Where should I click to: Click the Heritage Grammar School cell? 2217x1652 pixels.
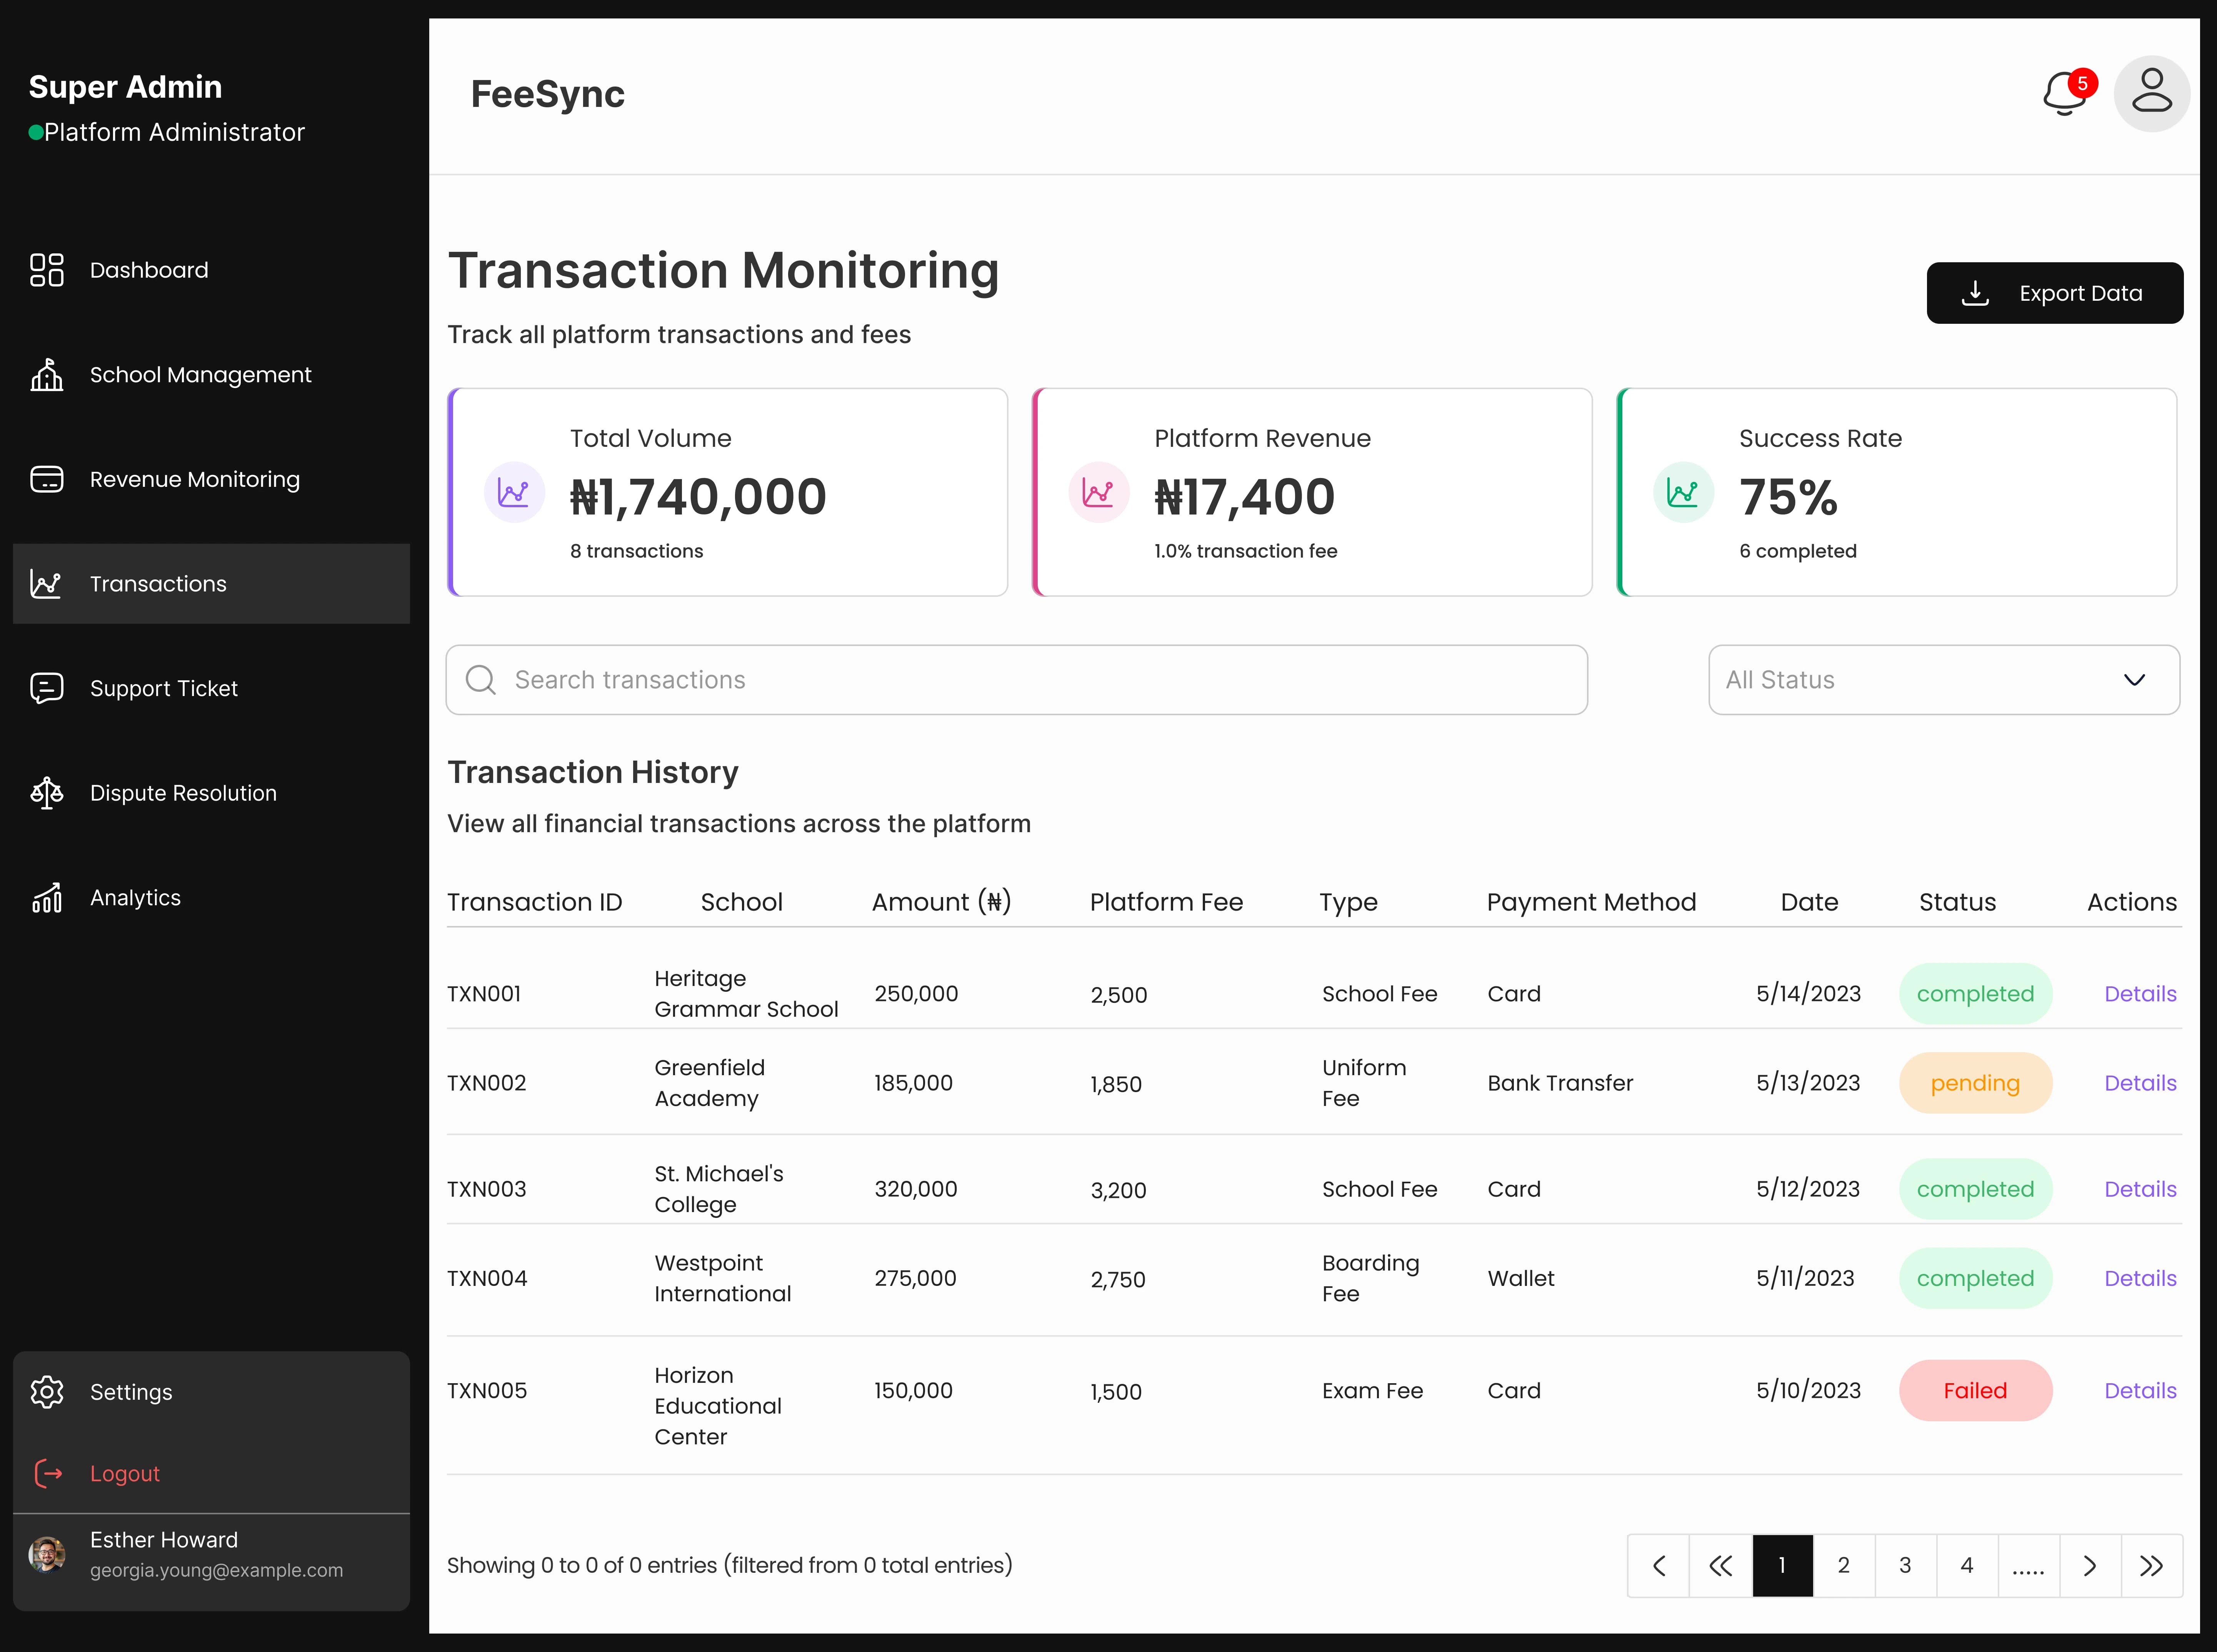point(746,994)
